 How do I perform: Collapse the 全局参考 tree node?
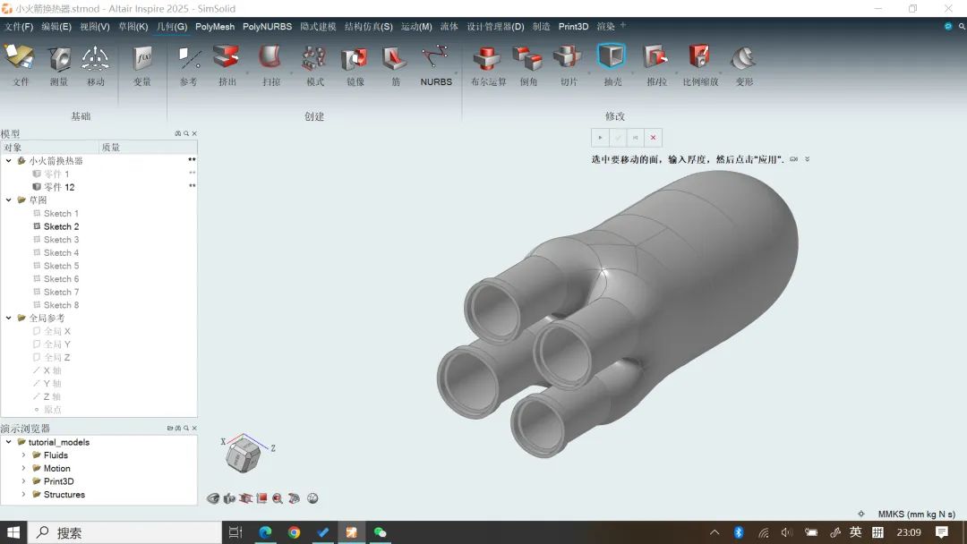(x=9, y=319)
